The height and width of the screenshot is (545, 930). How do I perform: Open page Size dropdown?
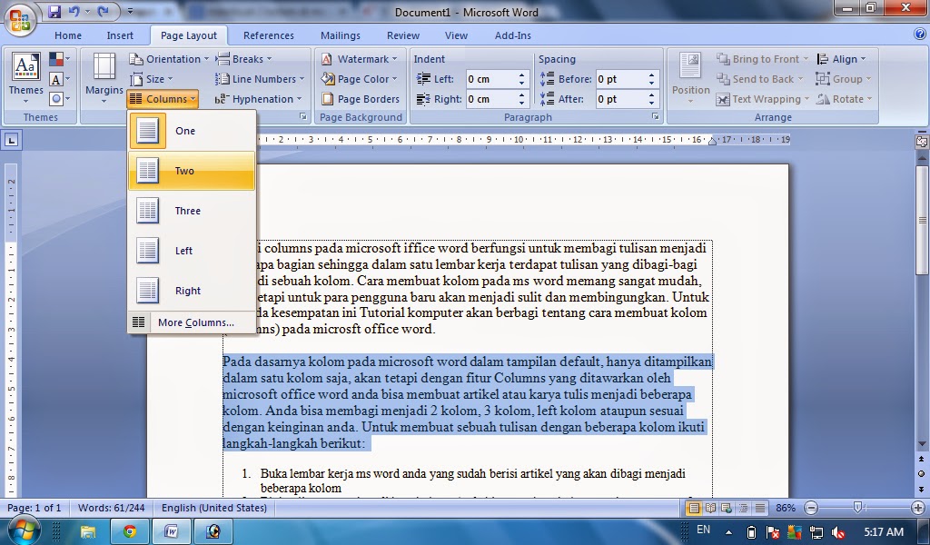152,79
